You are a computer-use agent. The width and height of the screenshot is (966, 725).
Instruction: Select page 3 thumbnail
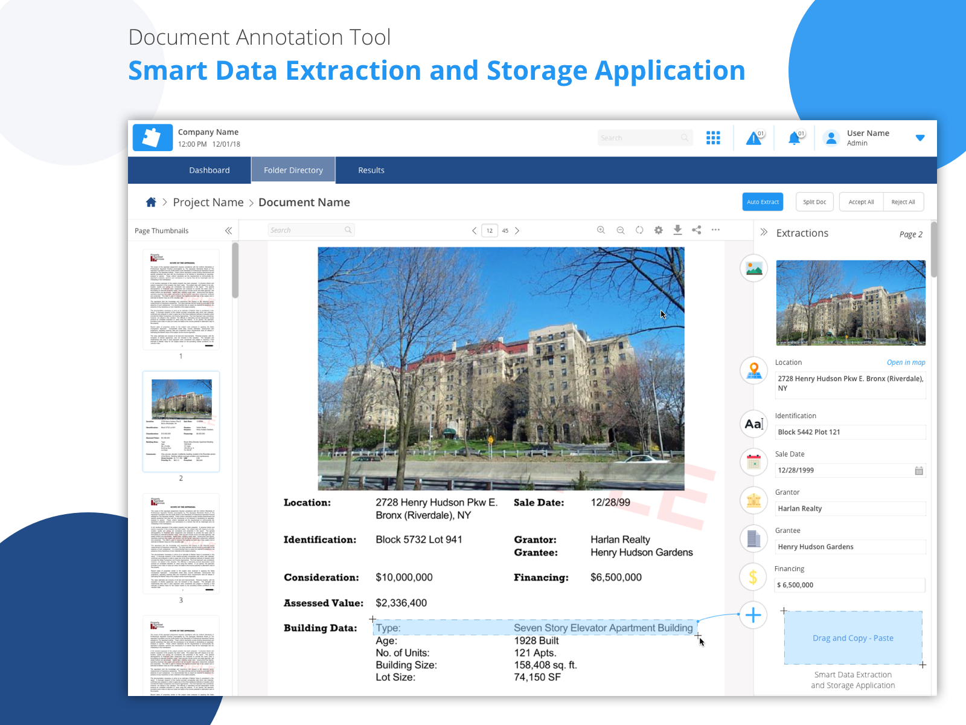[x=181, y=544]
